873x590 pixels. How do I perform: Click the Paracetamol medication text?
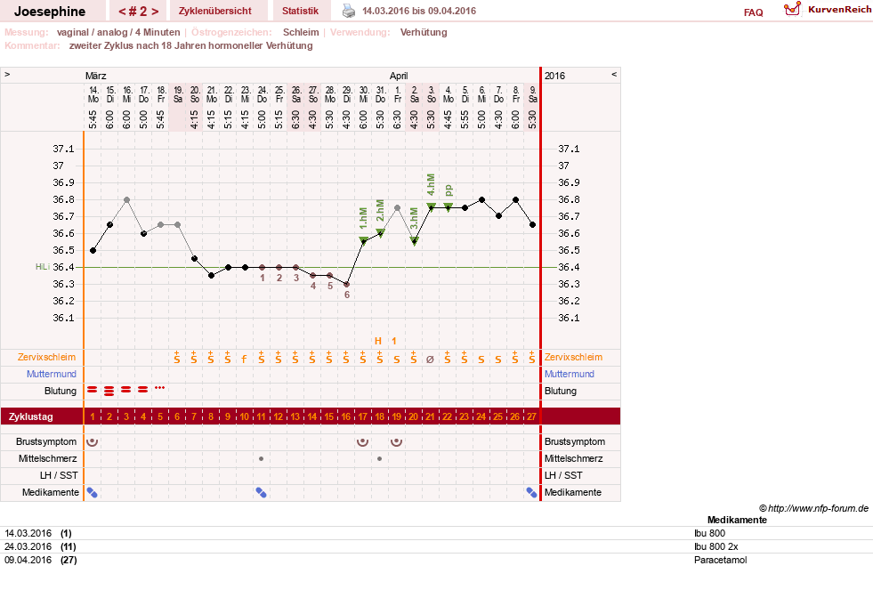(721, 560)
